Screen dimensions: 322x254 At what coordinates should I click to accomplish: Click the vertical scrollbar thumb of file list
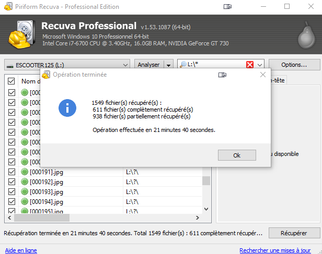206,180
